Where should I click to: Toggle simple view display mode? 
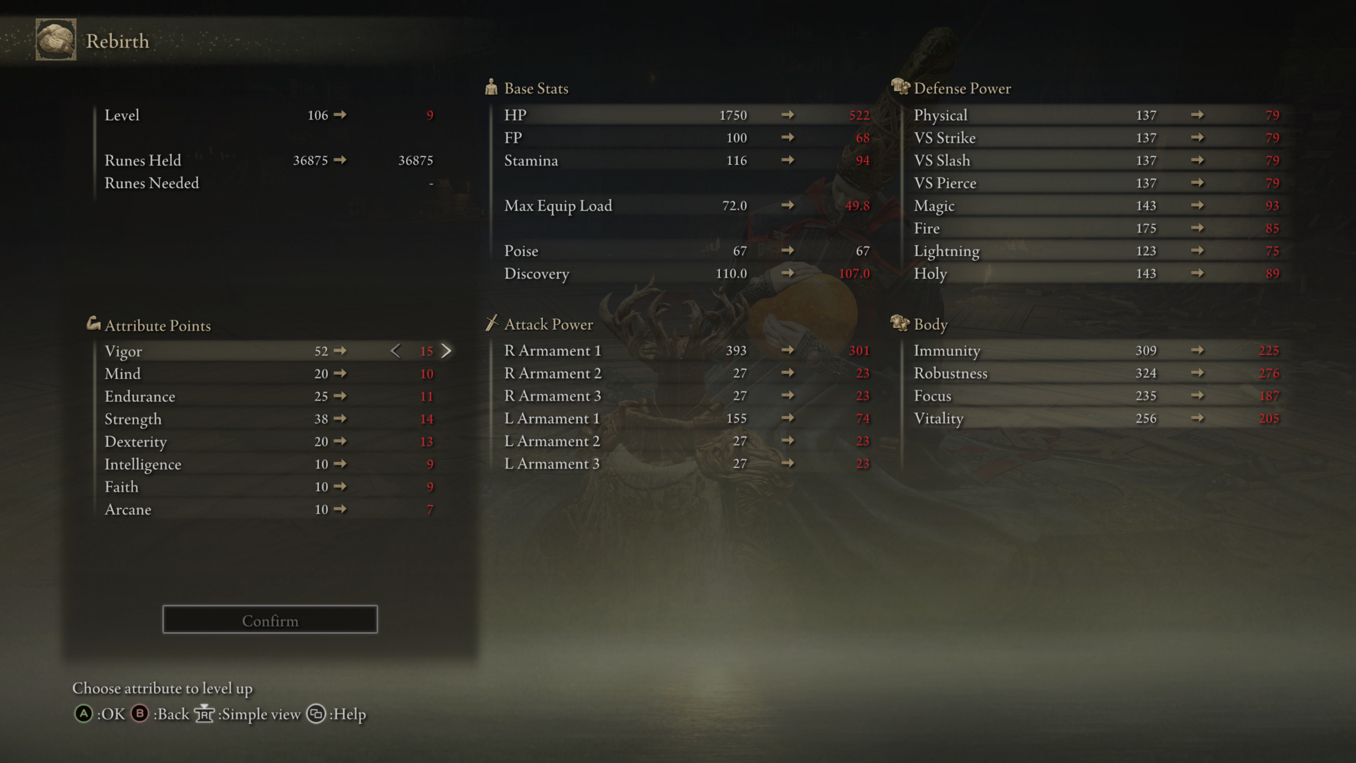coord(205,714)
